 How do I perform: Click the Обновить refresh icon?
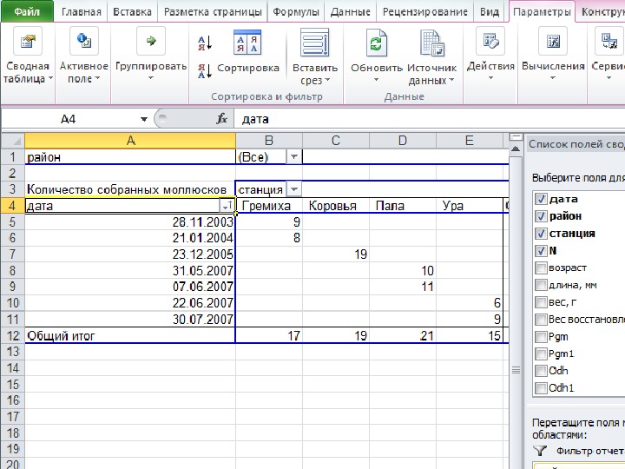(376, 43)
